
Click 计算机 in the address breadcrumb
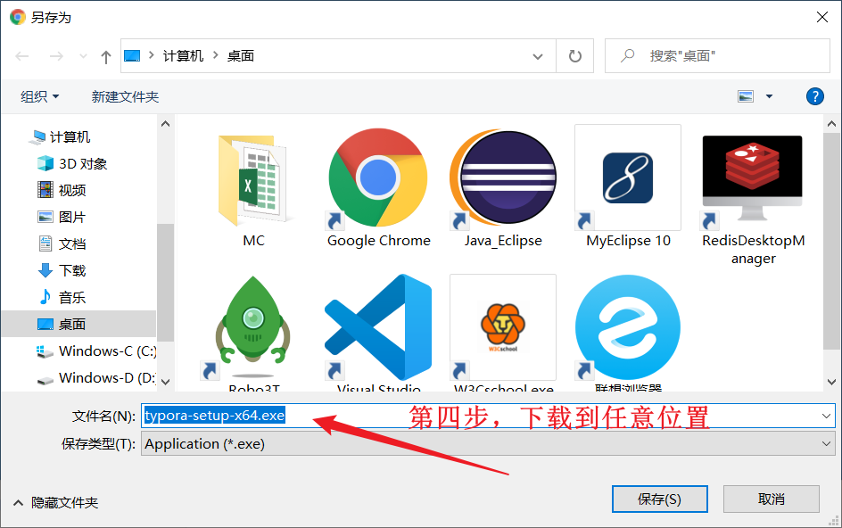click(x=183, y=56)
